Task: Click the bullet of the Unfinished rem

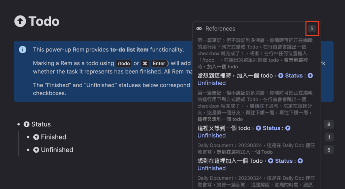Action: pyautogui.click(x=29, y=150)
